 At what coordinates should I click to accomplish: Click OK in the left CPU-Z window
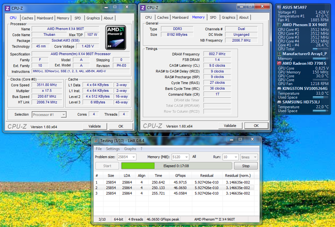click(121, 126)
